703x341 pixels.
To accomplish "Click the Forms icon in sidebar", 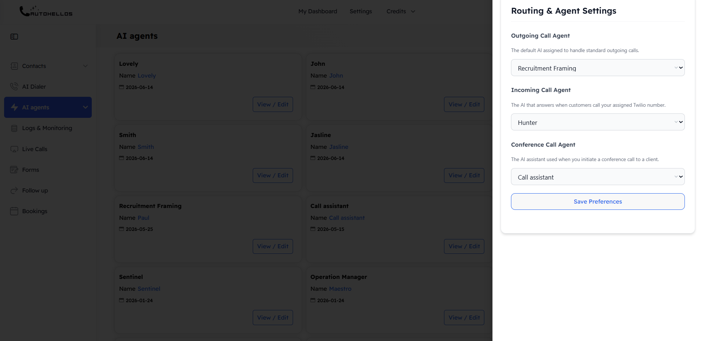I will 14,170.
